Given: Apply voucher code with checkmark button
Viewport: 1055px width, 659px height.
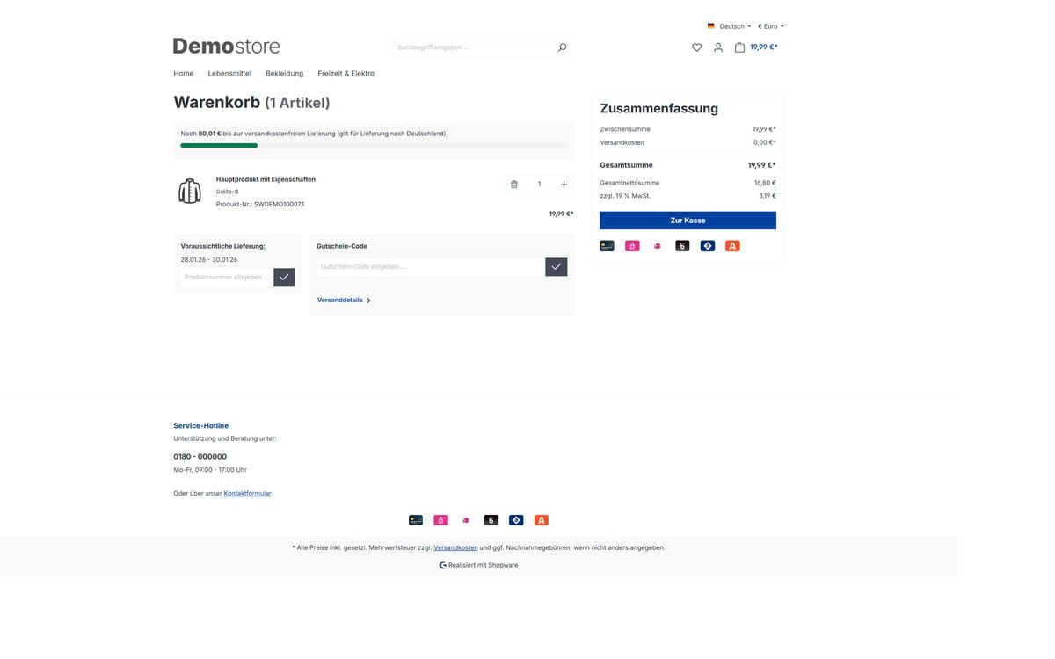Looking at the screenshot, I should click(x=557, y=266).
